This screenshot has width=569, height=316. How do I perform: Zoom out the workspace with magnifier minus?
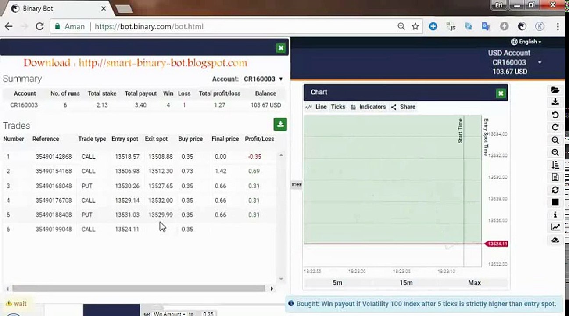click(x=555, y=152)
